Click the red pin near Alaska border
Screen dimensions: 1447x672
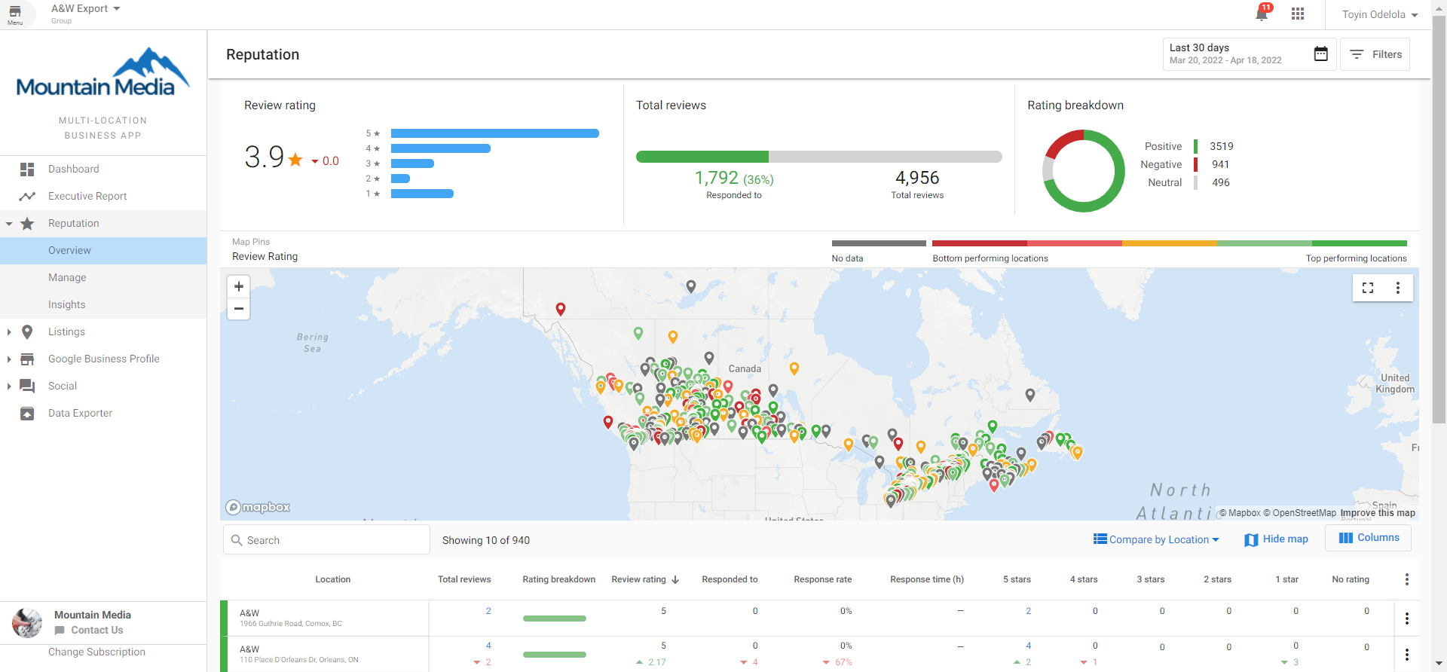pyautogui.click(x=561, y=309)
